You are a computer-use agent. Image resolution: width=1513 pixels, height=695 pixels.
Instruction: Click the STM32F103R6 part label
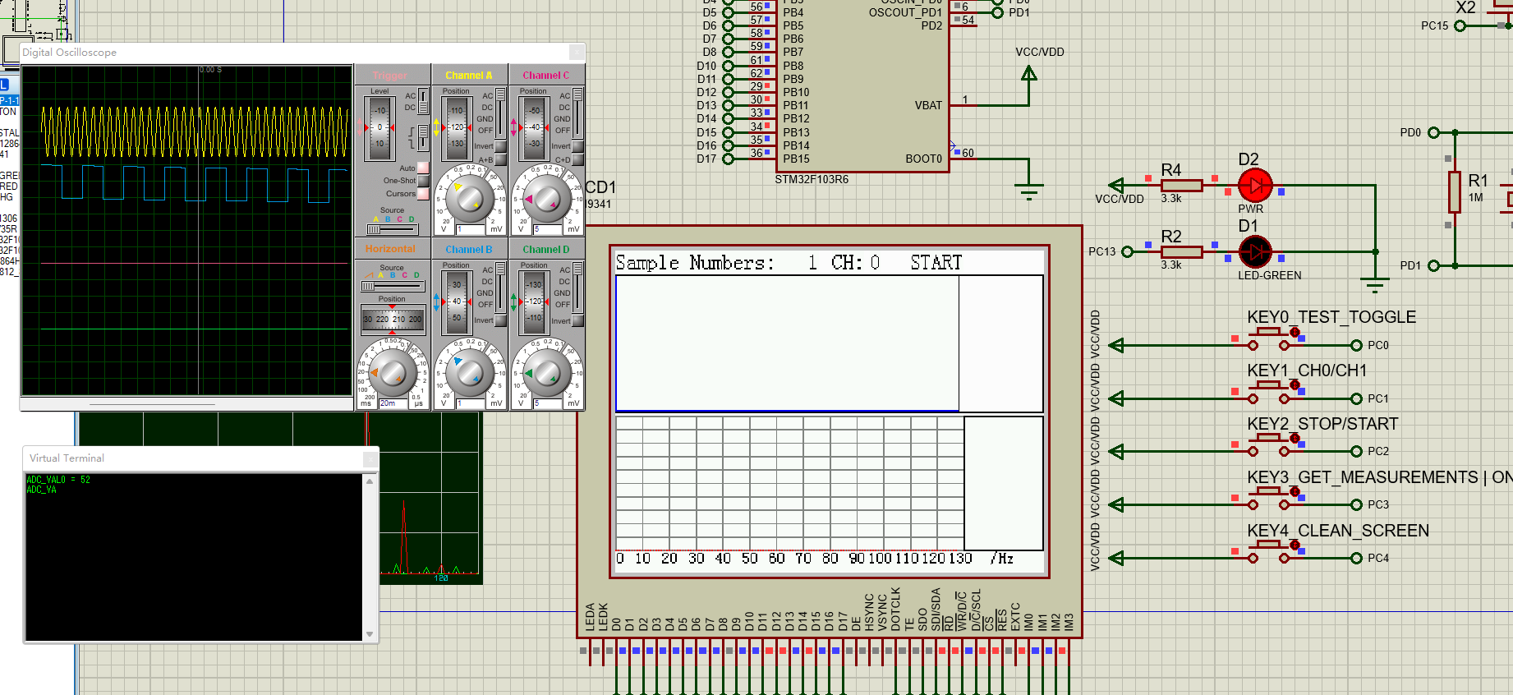[812, 179]
